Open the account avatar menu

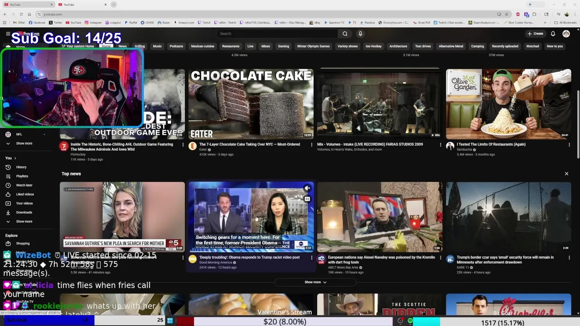tap(566, 34)
